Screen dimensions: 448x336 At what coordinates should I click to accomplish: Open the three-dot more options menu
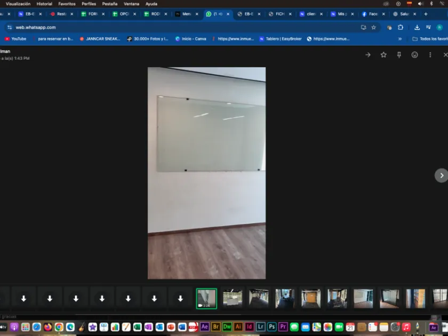(430, 55)
